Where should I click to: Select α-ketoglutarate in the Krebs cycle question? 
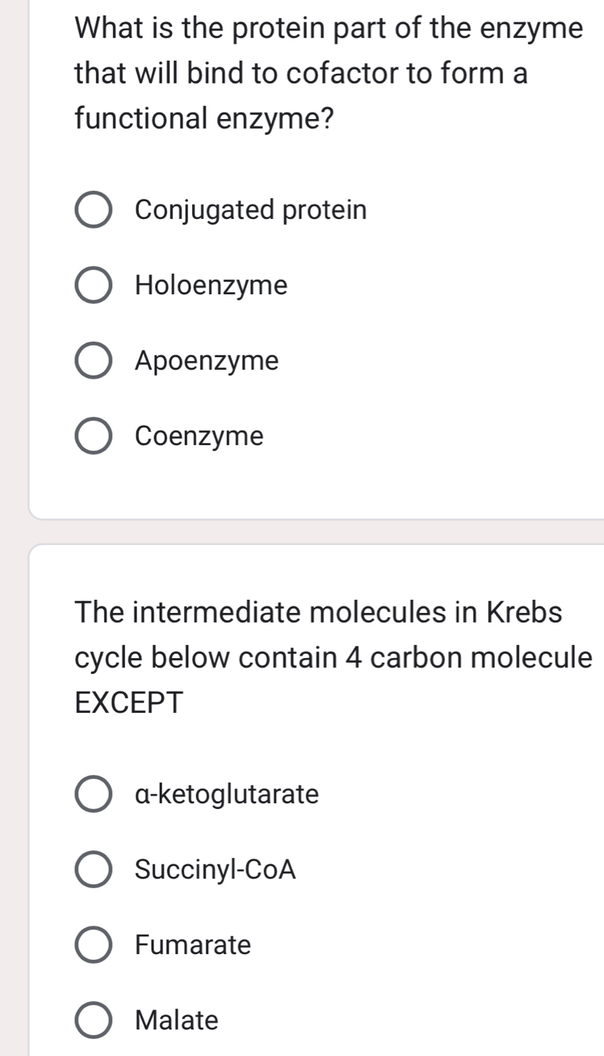coord(93,794)
